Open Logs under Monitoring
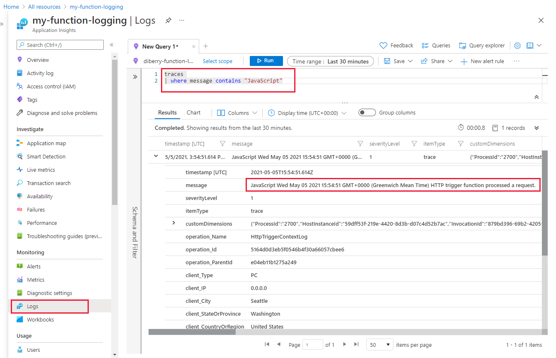The height and width of the screenshot is (358, 556). pyautogui.click(x=50, y=306)
